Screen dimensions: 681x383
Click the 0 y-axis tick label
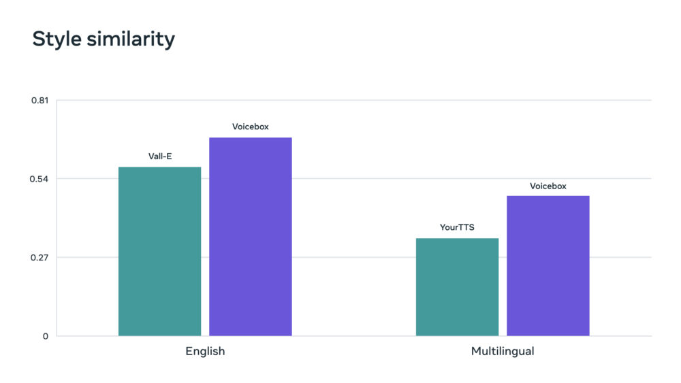pyautogui.click(x=45, y=336)
